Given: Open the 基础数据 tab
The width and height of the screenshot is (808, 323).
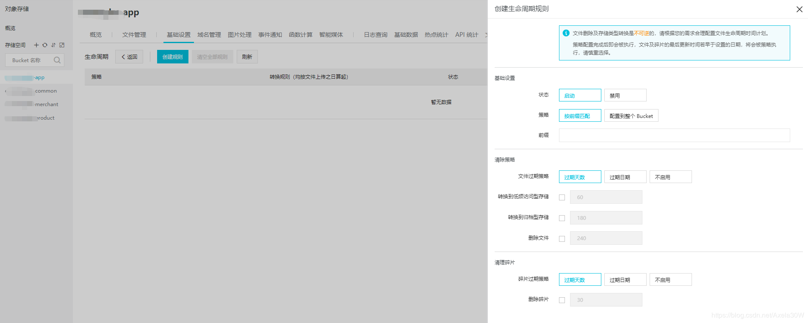Looking at the screenshot, I should (x=406, y=35).
